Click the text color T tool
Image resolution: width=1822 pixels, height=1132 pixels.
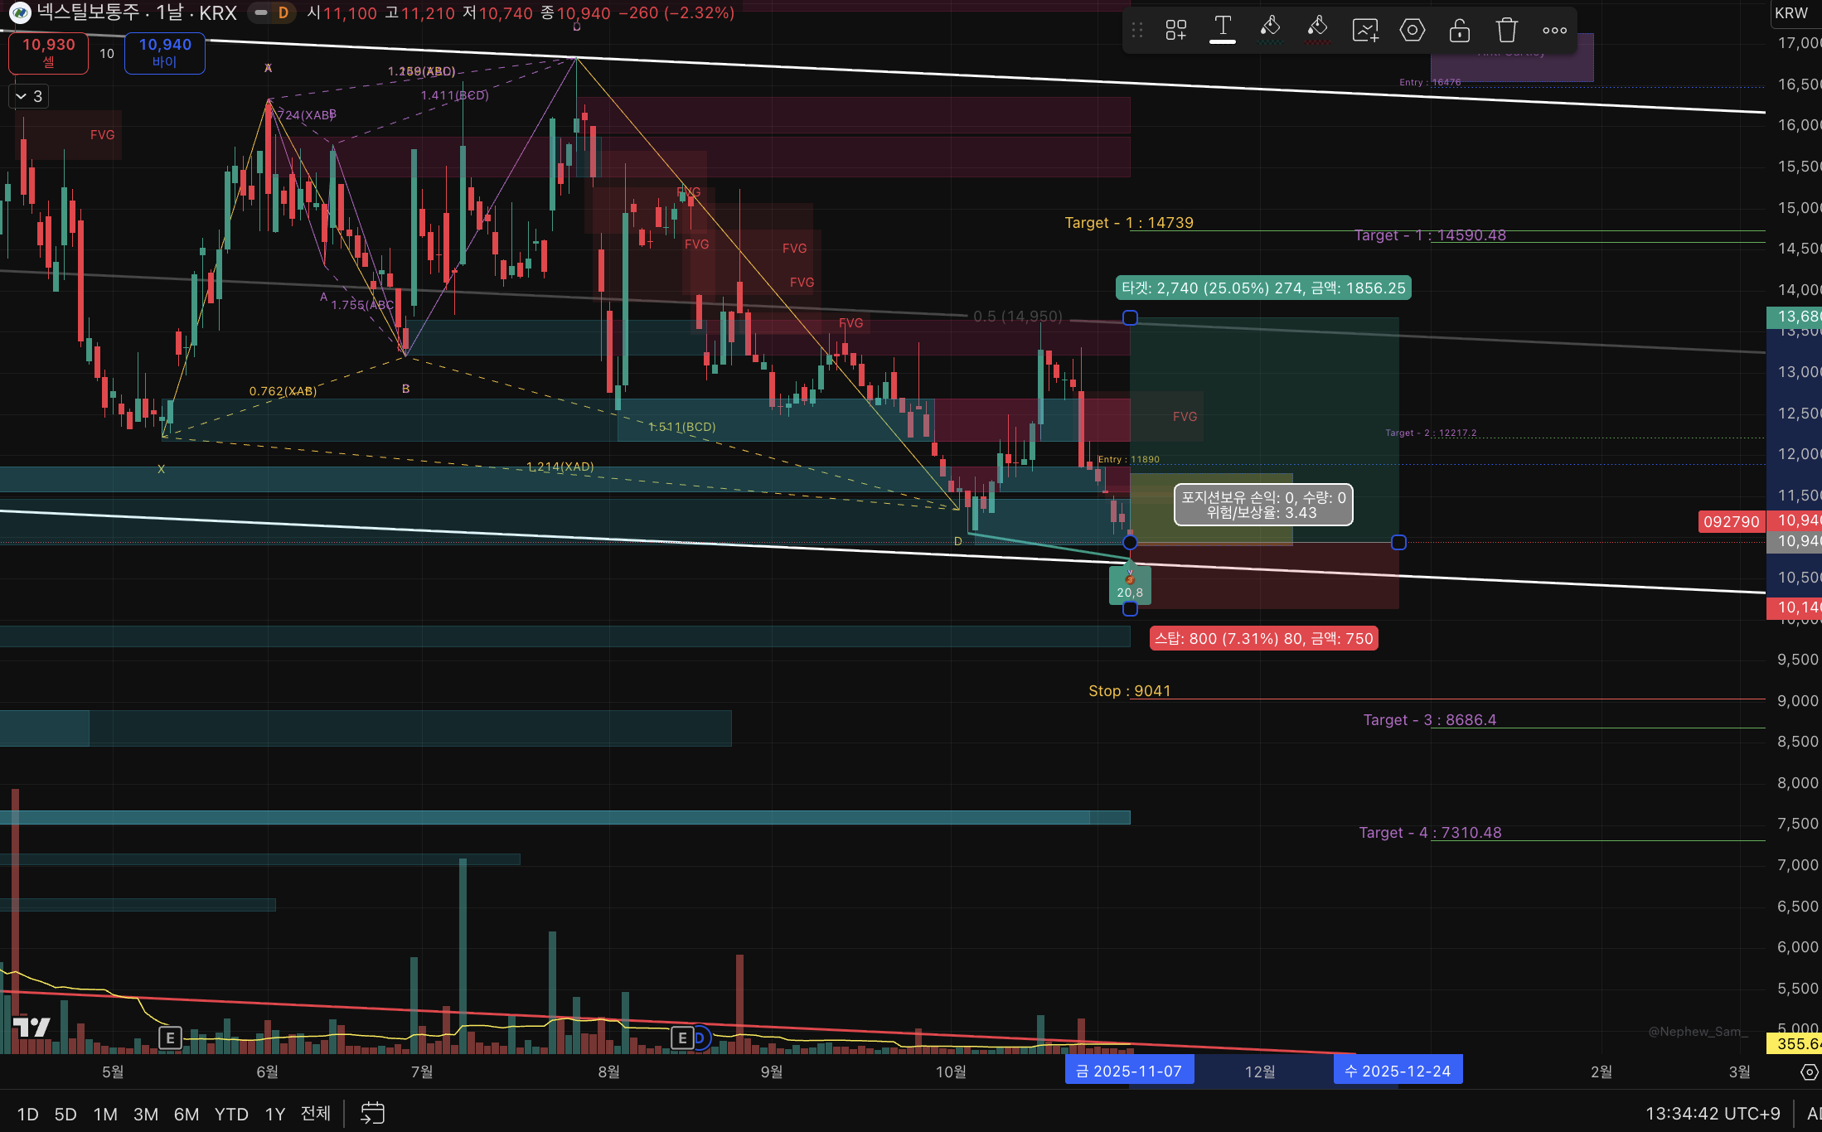point(1223,29)
